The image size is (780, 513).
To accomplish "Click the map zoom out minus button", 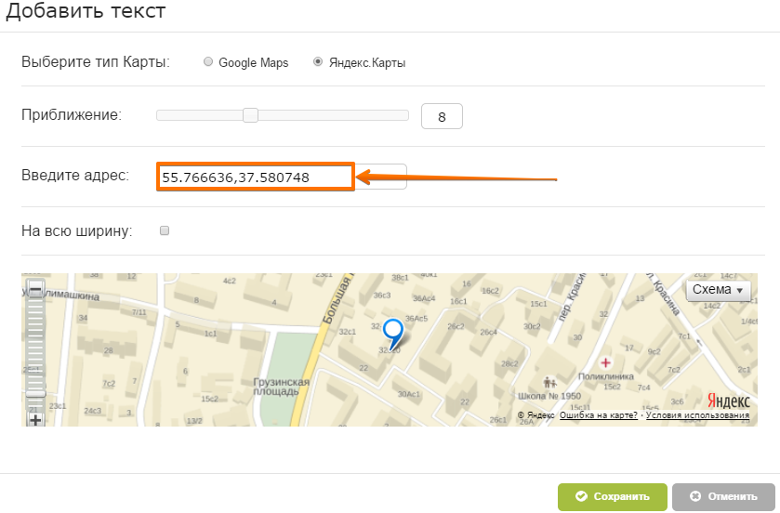I will 35,290.
